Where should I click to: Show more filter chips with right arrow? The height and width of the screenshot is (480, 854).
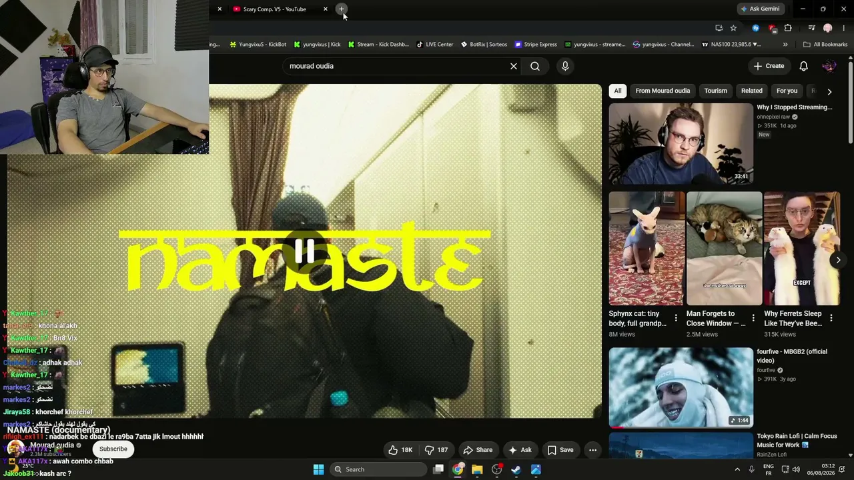tap(829, 91)
